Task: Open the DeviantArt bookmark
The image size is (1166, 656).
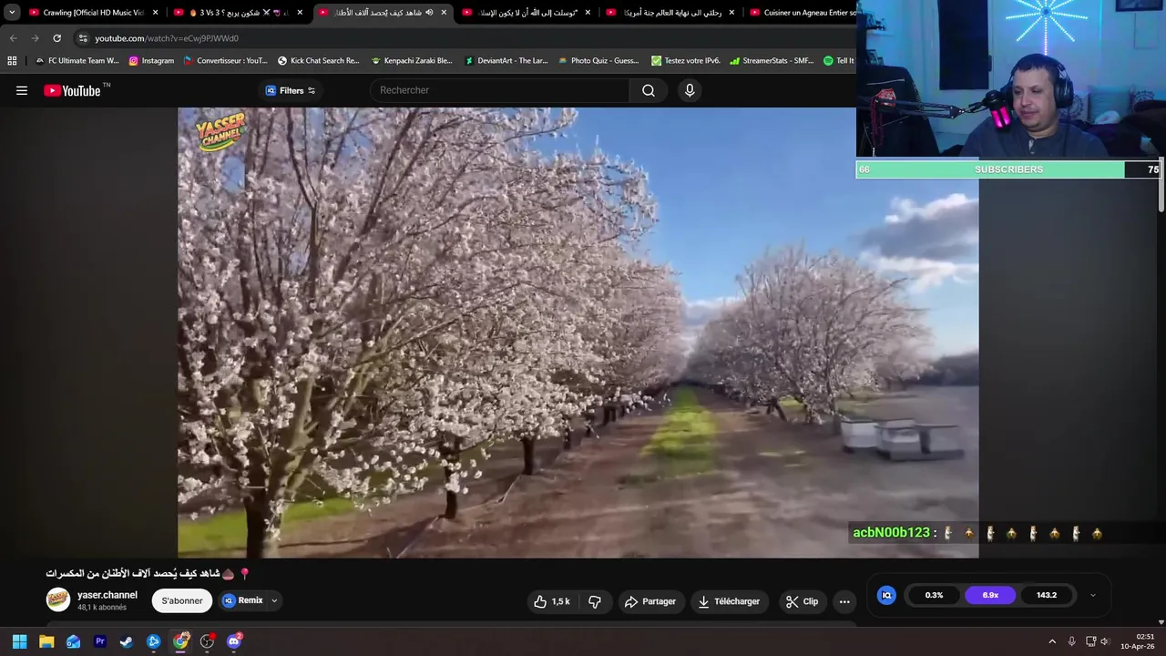Action: [506, 61]
